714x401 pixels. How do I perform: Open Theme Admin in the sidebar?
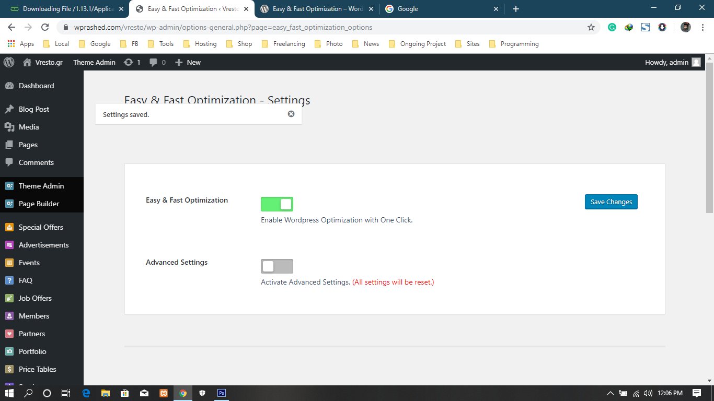[x=42, y=186]
